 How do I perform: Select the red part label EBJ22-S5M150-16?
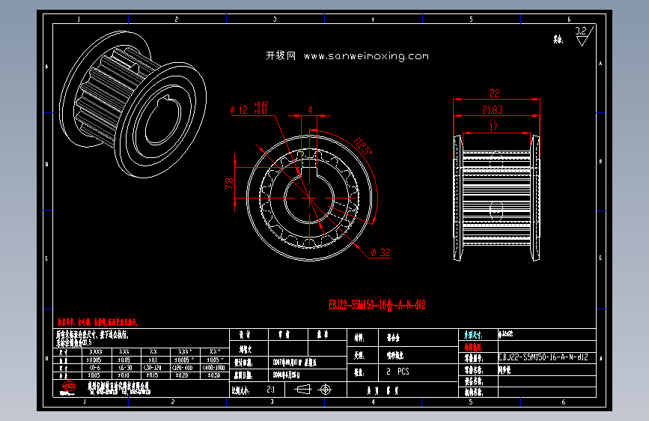(377, 306)
